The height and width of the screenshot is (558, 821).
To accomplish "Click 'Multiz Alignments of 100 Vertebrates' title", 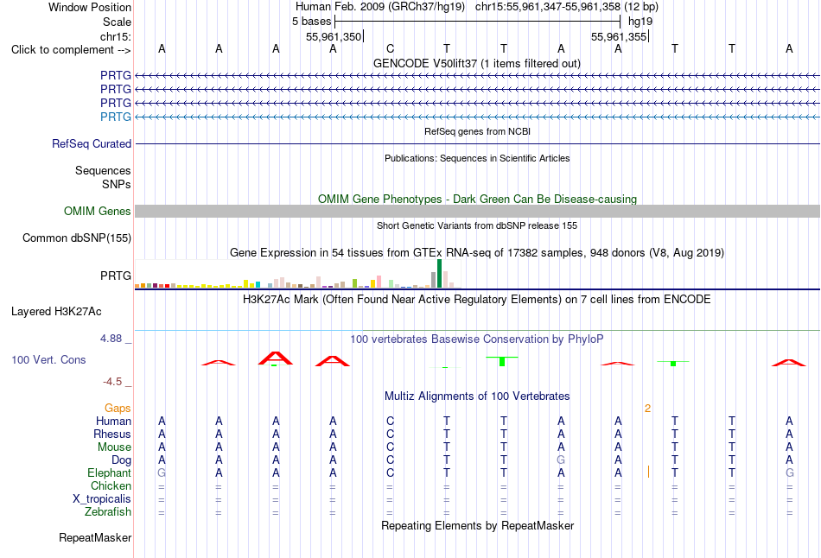I will pos(477,396).
